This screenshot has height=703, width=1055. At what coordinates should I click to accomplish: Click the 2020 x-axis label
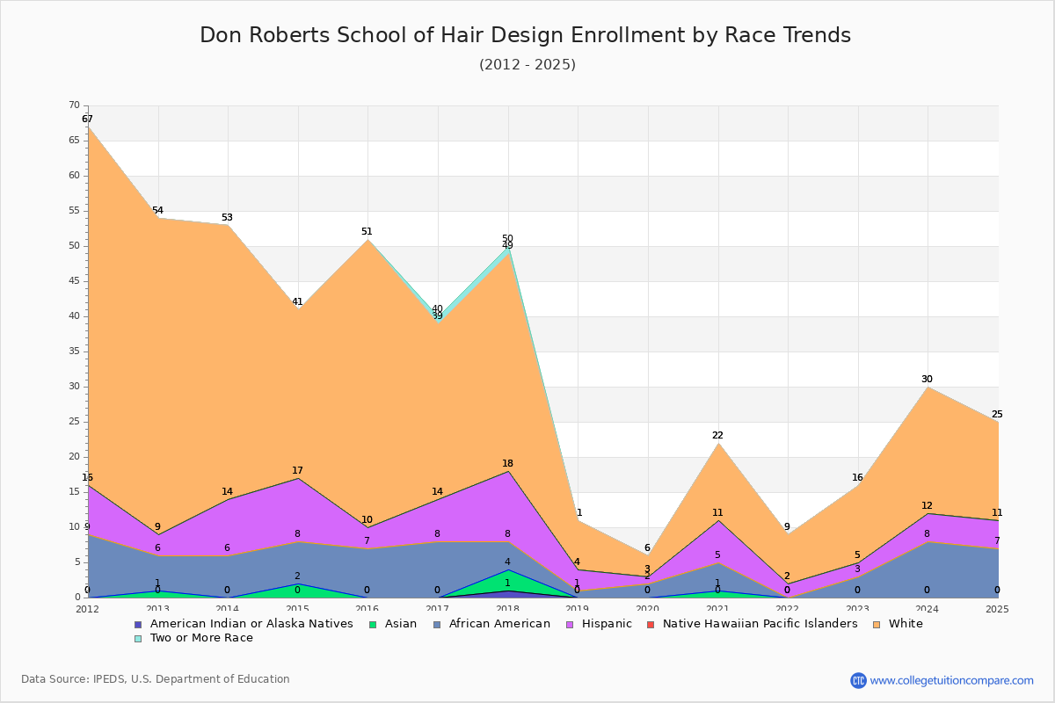pos(648,608)
